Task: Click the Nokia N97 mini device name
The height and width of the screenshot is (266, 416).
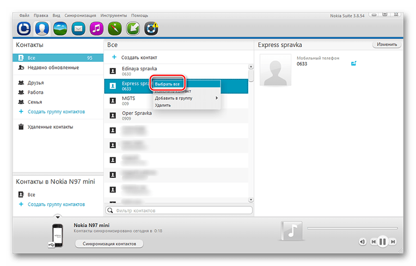Action: (x=92, y=225)
